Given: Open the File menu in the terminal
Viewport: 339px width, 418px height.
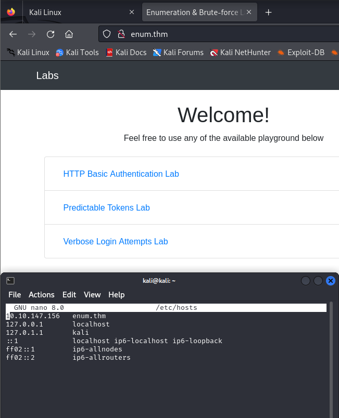Looking at the screenshot, I should point(15,295).
